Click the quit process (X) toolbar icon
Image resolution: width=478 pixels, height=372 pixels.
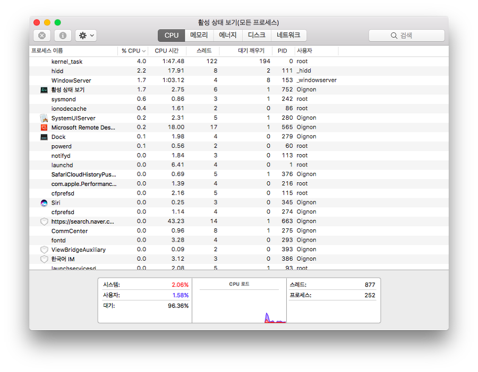42,36
